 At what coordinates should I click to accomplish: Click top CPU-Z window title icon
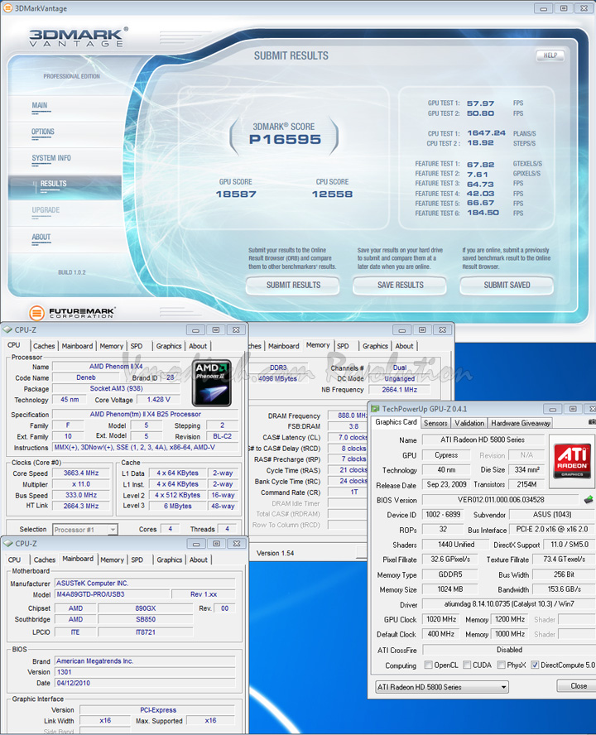pyautogui.click(x=7, y=329)
